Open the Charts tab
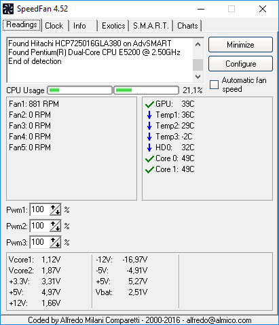Viewport: 279px width, 325px height. [187, 26]
